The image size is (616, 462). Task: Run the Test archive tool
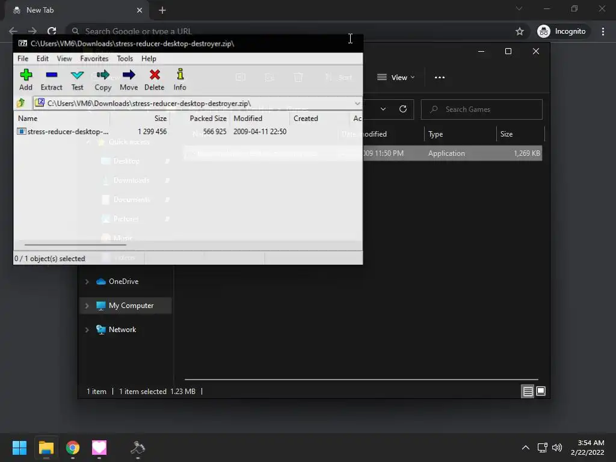pos(77,80)
